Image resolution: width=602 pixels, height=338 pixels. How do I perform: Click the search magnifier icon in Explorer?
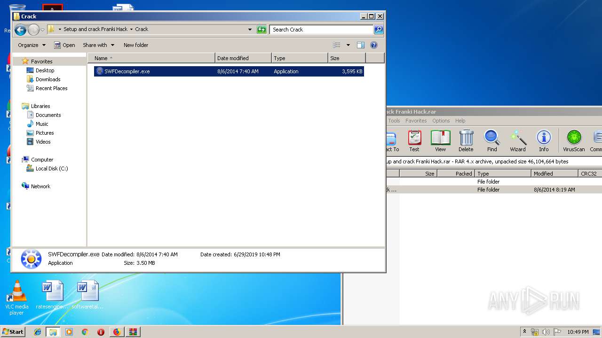379,30
